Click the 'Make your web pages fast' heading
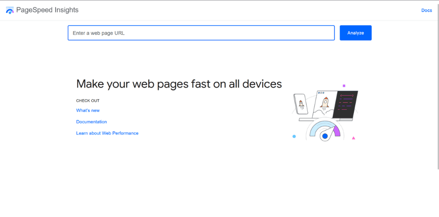Screen dimensions: 439x217 [179, 84]
